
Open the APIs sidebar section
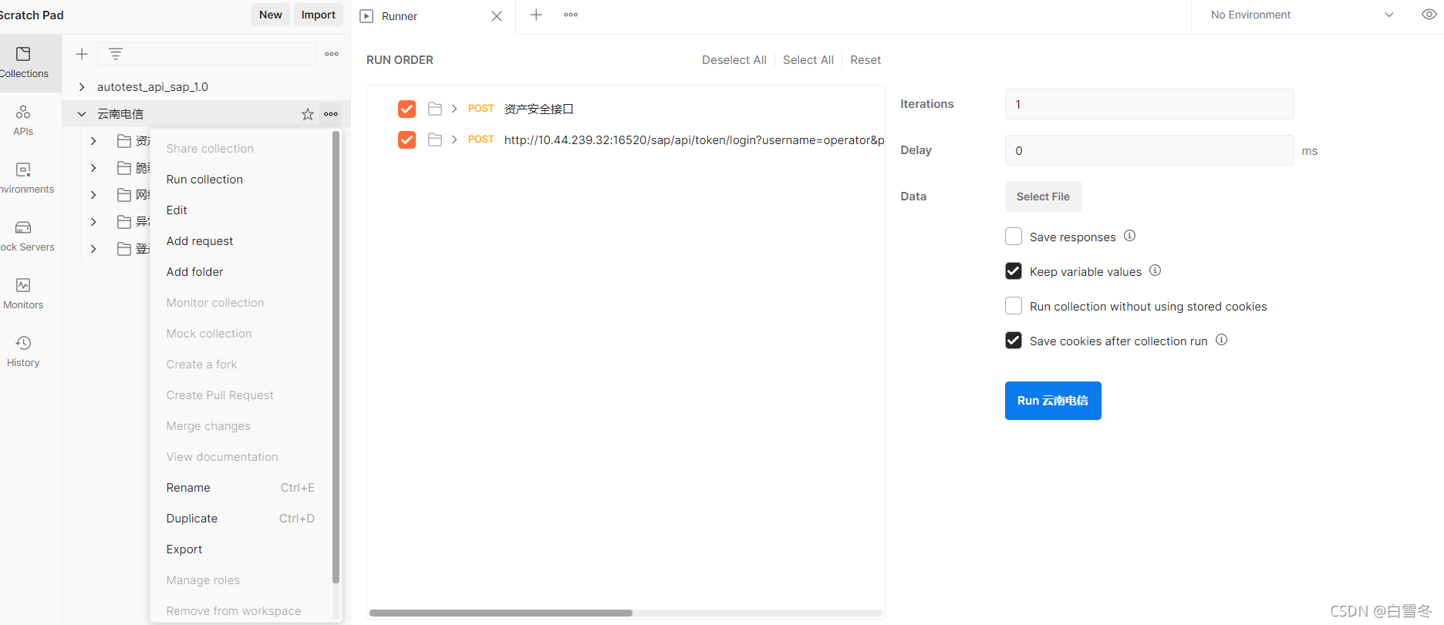coord(23,120)
